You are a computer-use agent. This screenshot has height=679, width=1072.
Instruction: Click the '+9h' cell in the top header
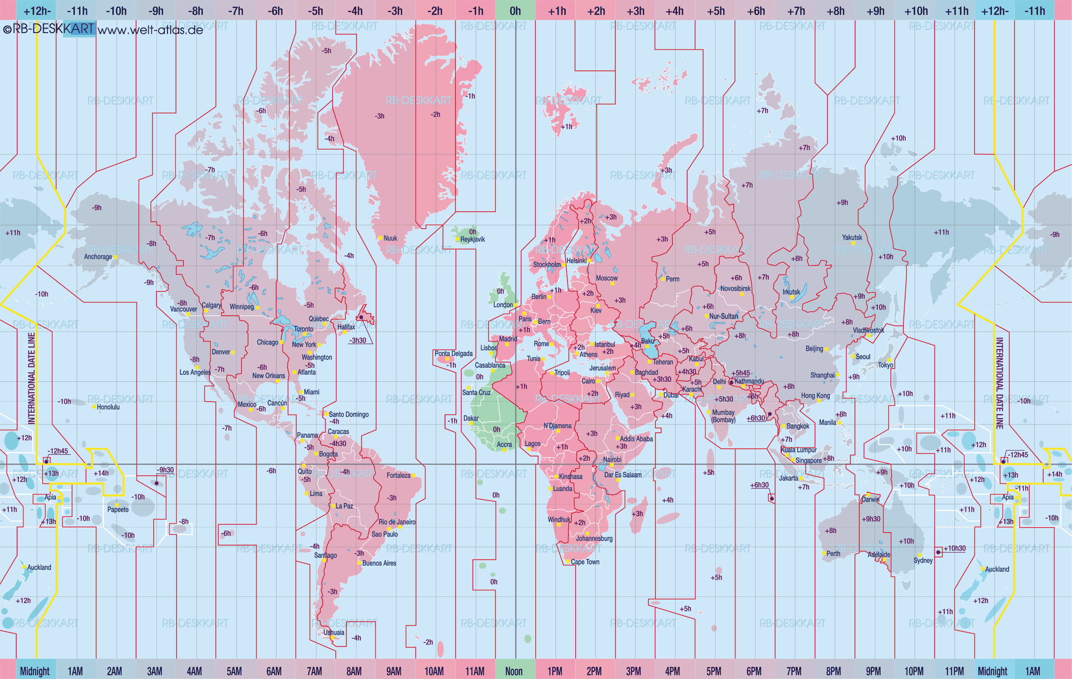(x=875, y=11)
